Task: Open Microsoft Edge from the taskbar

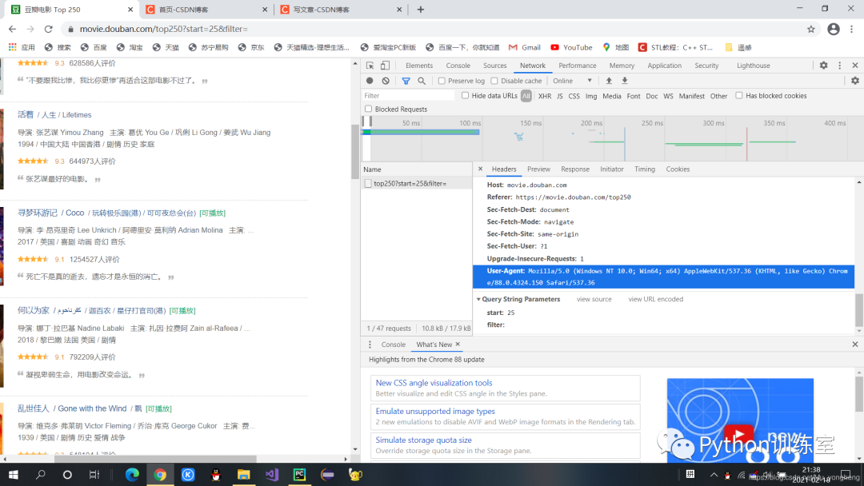Action: tap(132, 475)
